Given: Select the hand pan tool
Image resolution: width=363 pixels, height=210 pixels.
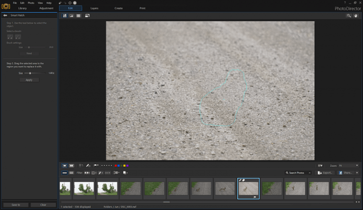Looking at the screenshot, I should pyautogui.click(x=355, y=16).
